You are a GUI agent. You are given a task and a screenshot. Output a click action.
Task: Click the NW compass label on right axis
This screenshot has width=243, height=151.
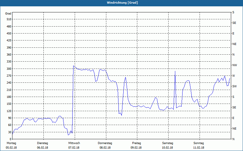pyautogui.click(x=235, y=65)
